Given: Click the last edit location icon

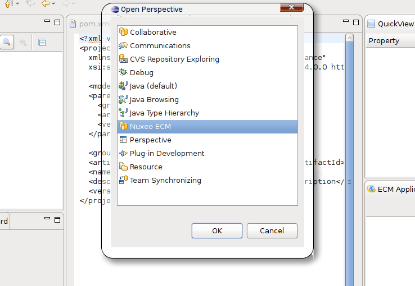Looking at the screenshot, I should coord(30,3).
